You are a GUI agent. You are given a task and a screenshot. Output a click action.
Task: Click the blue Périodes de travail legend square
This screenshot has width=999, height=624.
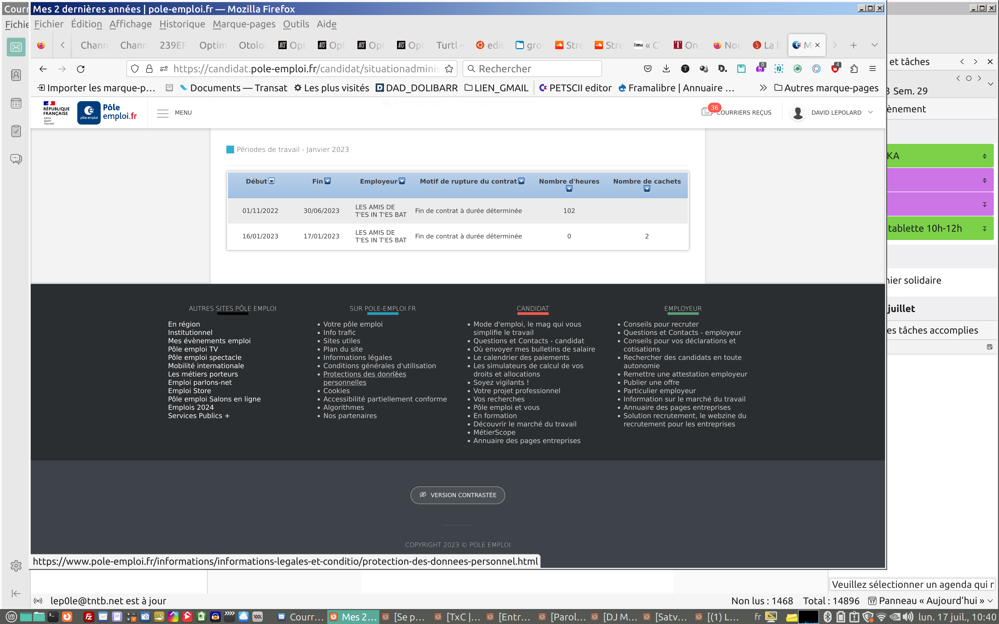[230, 149]
